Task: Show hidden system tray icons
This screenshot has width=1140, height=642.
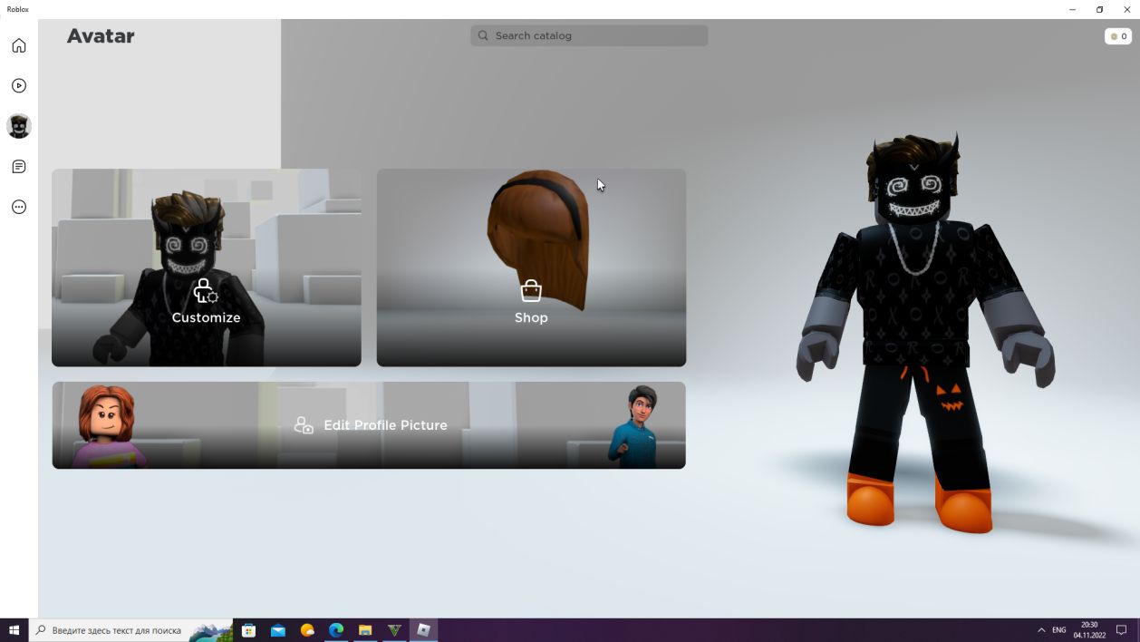Action: coord(1040,630)
